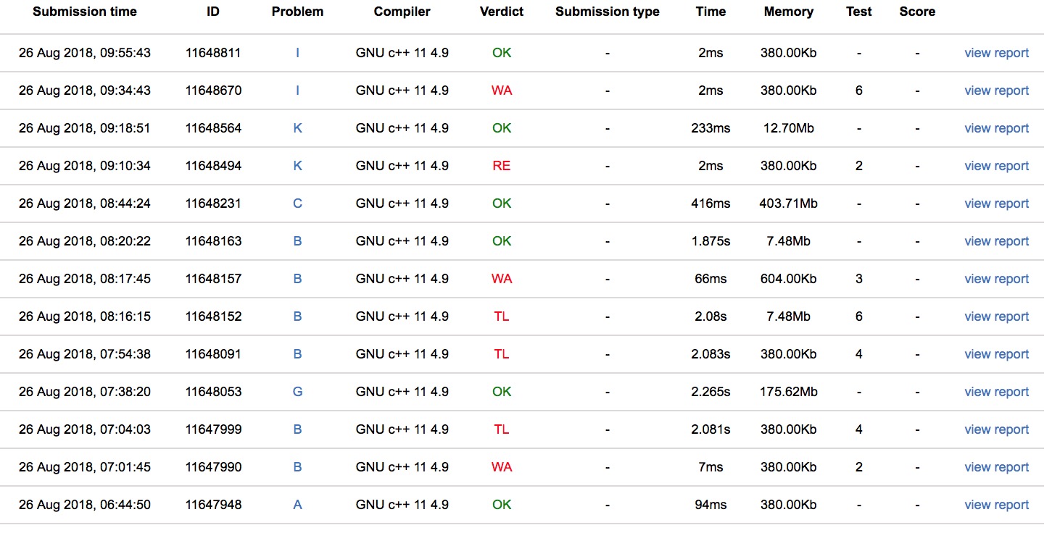1060x533 pixels.
Task: Click submission ID 11648152
Action: (x=213, y=316)
